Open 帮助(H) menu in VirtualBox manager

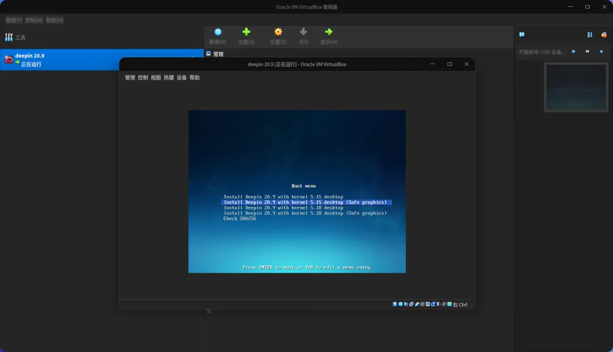[x=54, y=20]
